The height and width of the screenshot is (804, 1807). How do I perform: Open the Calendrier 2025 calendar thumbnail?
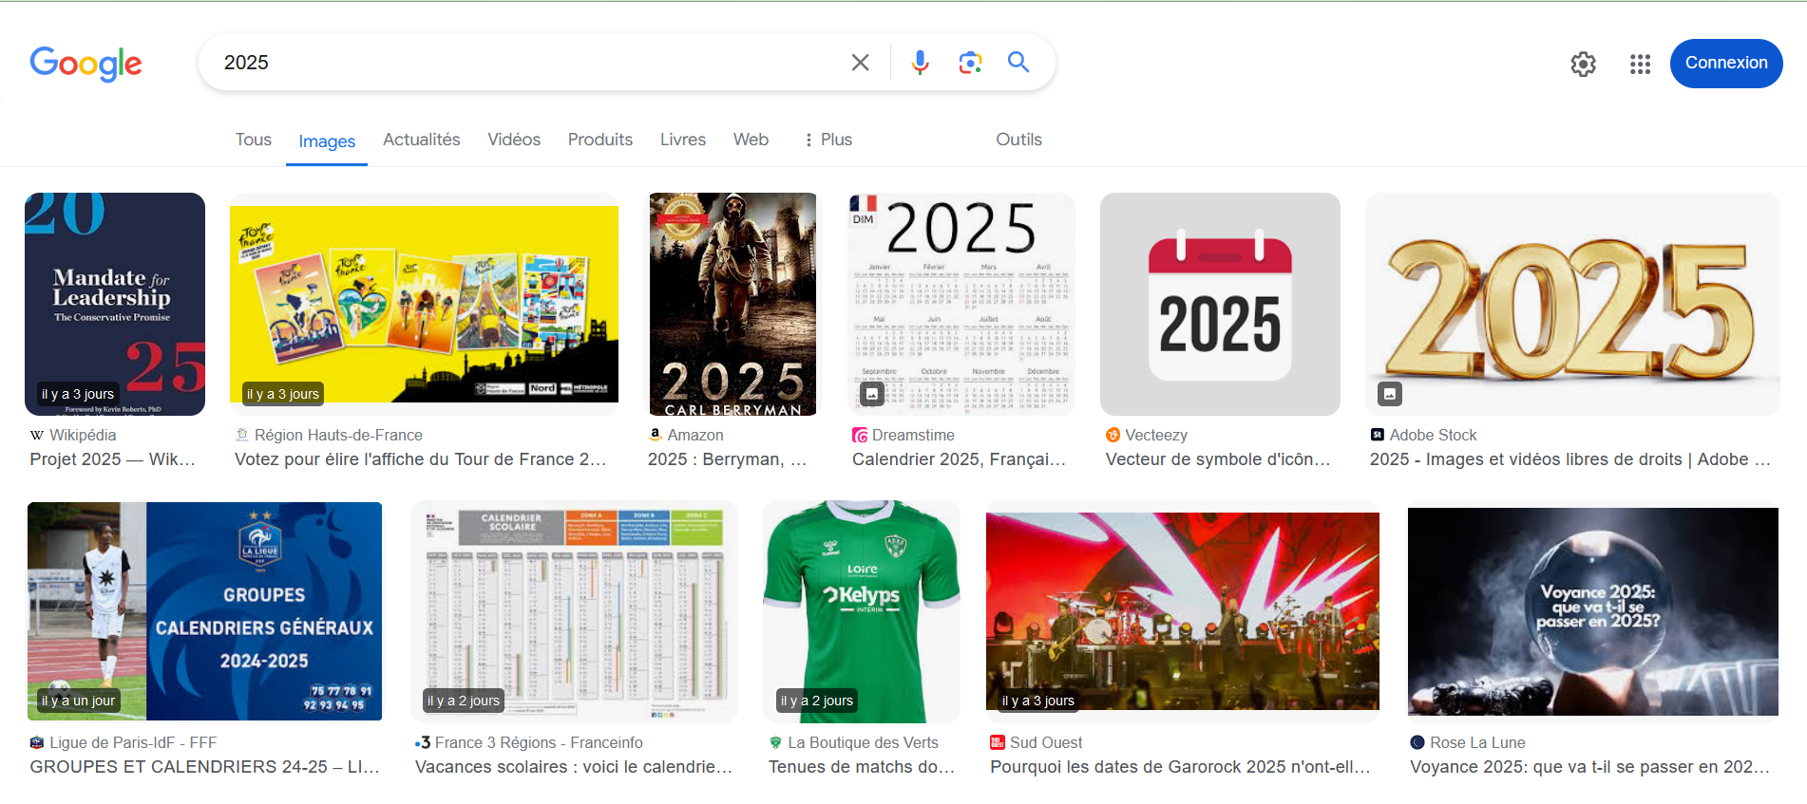961,304
